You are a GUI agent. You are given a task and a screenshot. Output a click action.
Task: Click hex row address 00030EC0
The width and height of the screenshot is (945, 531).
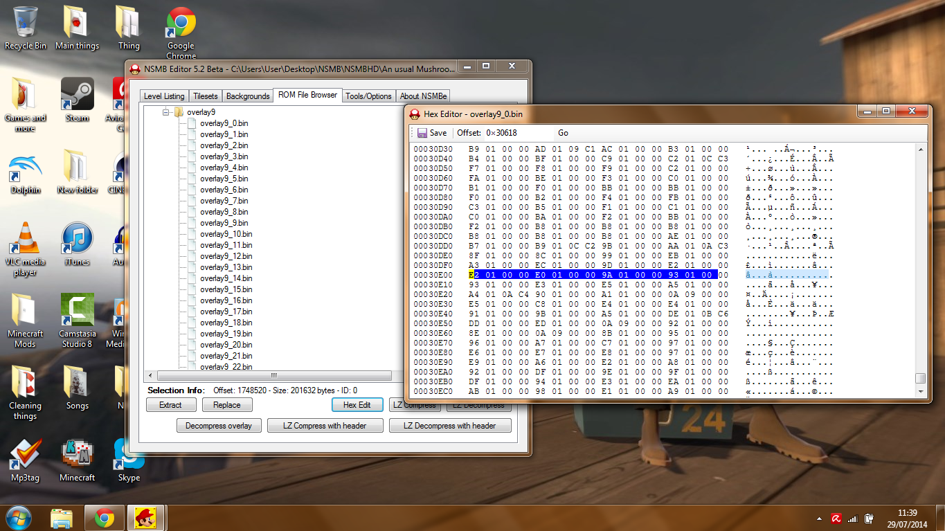433,391
